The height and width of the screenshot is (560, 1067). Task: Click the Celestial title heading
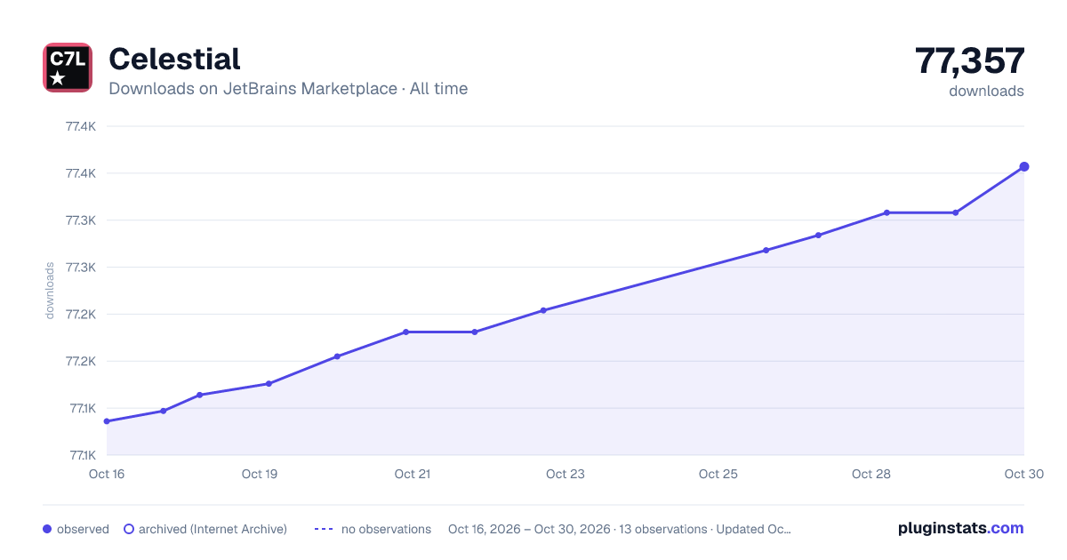[174, 59]
